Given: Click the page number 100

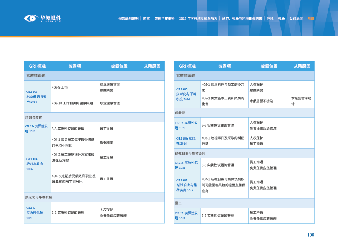Looking at the screenshot, I should tap(310, 235).
